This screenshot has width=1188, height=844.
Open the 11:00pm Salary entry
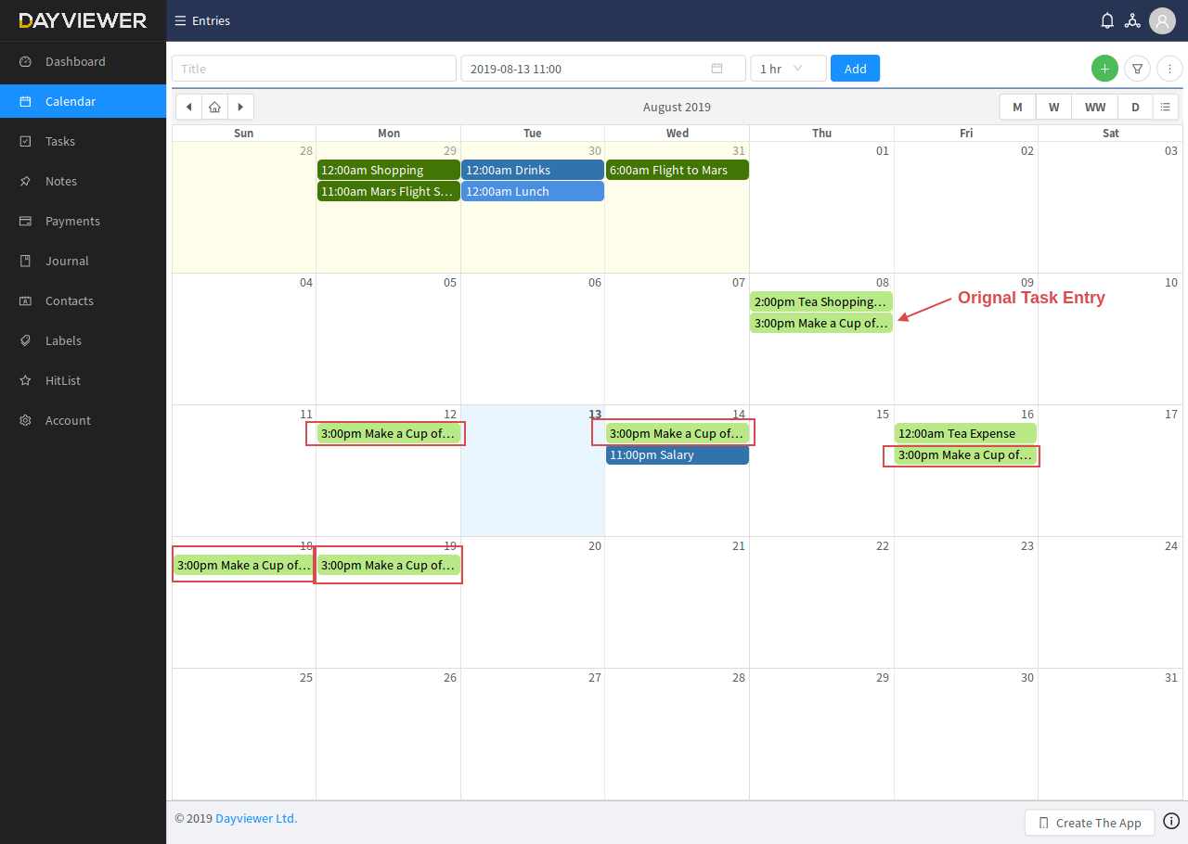678,454
